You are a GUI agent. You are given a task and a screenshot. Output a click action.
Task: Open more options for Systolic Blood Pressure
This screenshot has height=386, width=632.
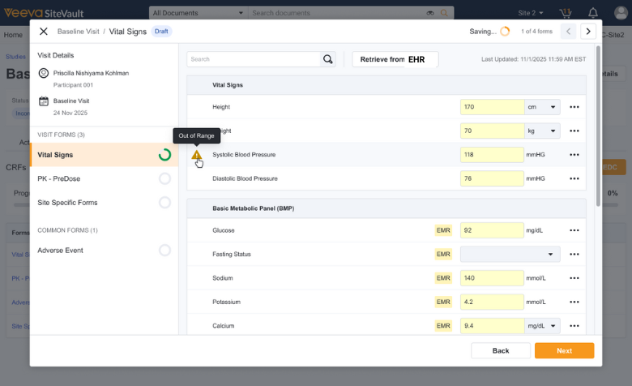coord(574,154)
